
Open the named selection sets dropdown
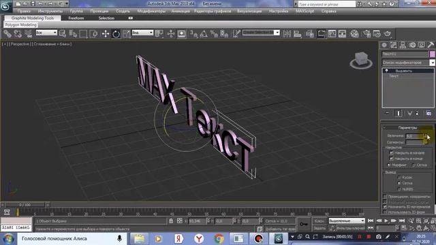[x=277, y=33]
